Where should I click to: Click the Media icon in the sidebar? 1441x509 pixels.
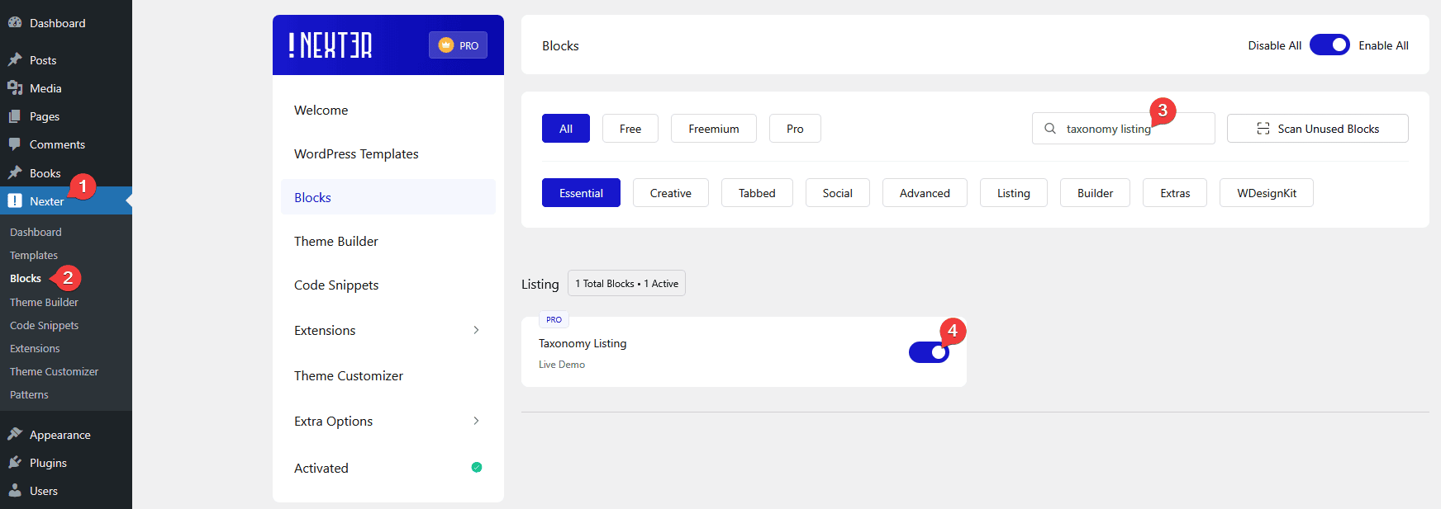click(15, 88)
